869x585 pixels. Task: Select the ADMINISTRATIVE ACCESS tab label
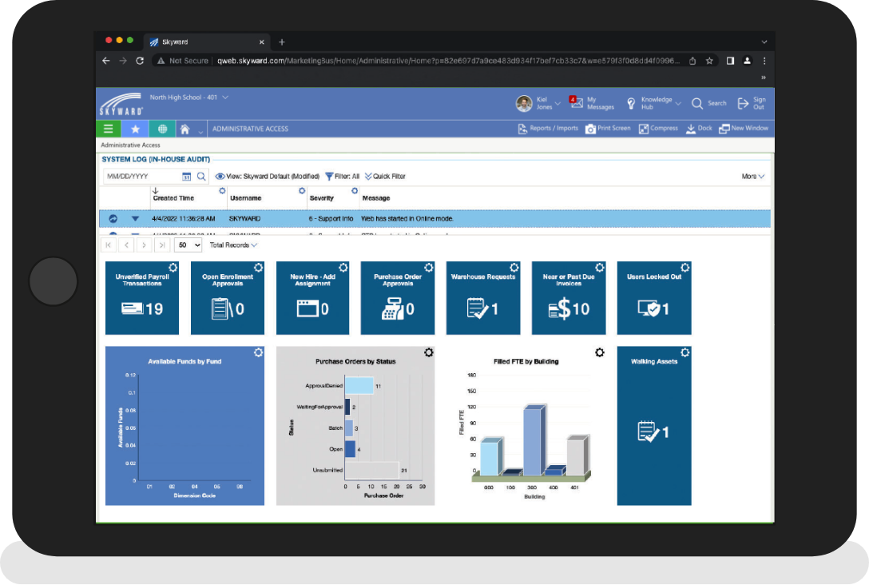(250, 129)
